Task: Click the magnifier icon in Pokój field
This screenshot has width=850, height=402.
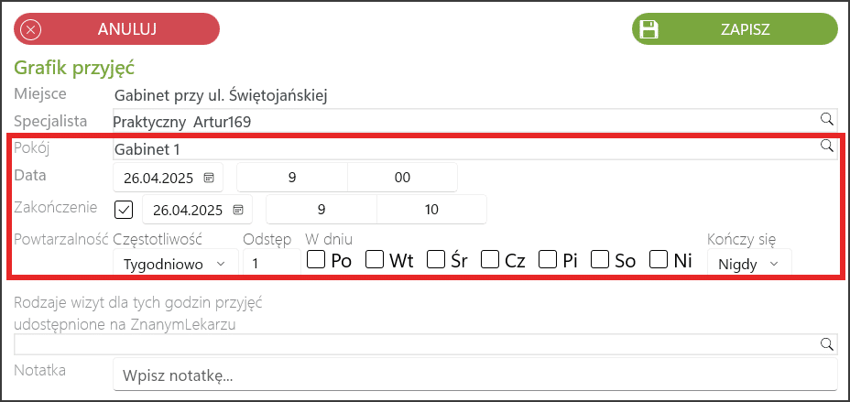Action: (827, 145)
